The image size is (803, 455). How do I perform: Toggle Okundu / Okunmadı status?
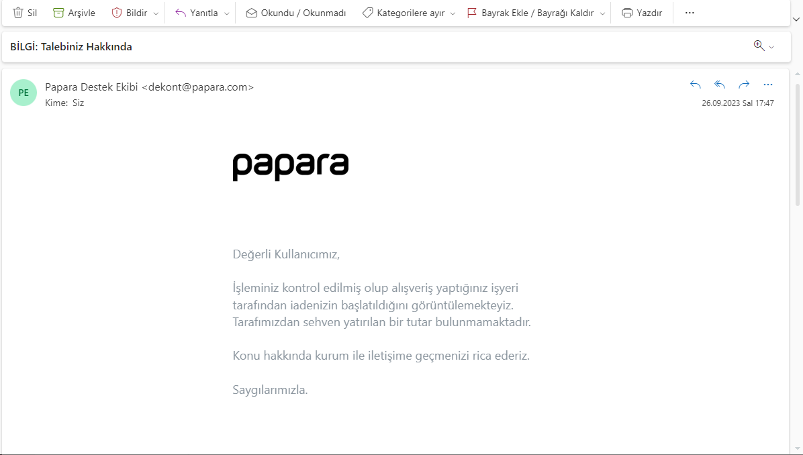pyautogui.click(x=296, y=13)
